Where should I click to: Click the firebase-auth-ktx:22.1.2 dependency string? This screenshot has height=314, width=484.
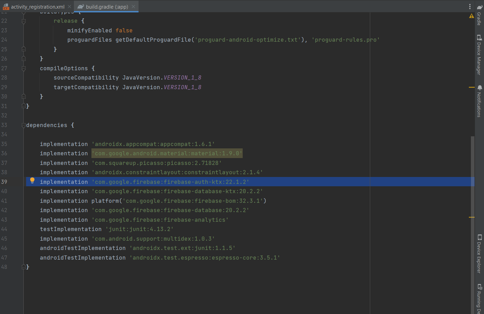[170, 182]
